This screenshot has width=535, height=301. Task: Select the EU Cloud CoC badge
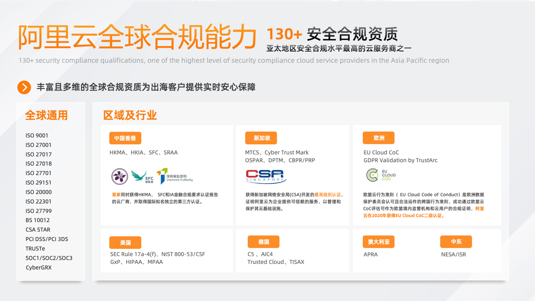[380, 175]
